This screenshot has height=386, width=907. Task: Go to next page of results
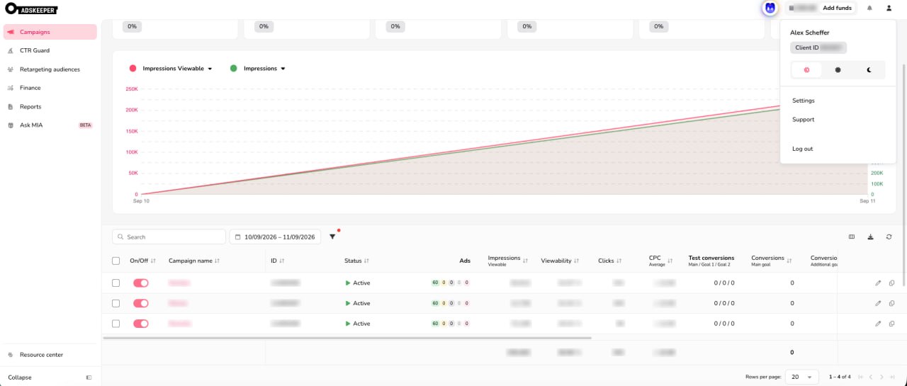[x=882, y=377]
